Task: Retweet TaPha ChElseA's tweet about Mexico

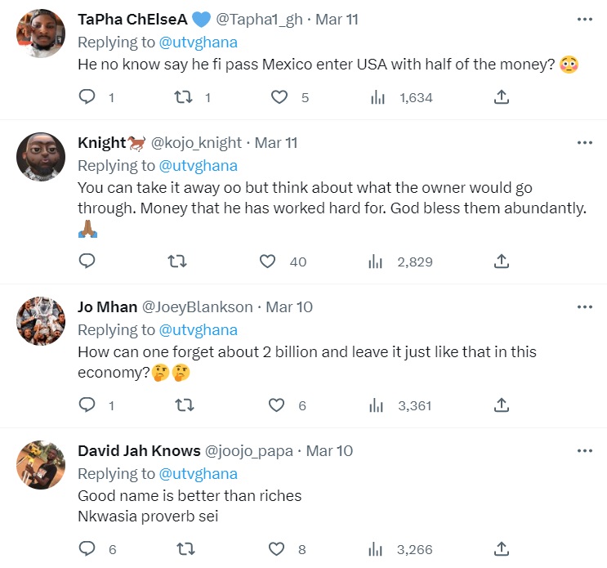Action: pos(183,97)
